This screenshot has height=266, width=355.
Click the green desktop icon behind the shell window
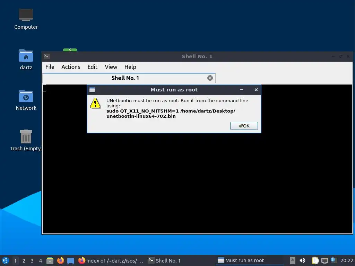(70, 50)
